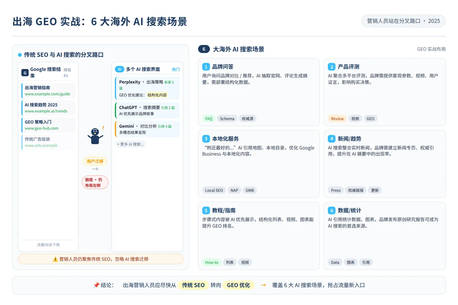The image size is (458, 305).
Task: Click the ChatGPT · 搜索摘要 result
Action: click(147, 110)
